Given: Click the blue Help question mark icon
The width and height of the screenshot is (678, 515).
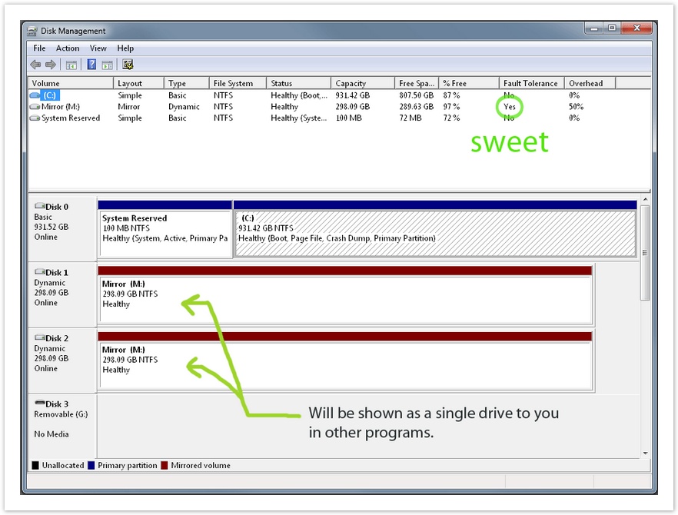Looking at the screenshot, I should tap(91, 65).
